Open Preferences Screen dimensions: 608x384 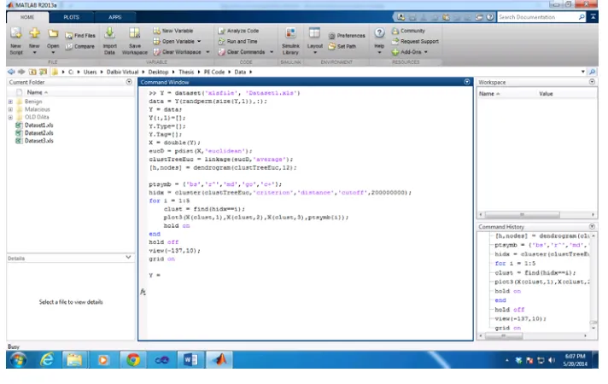point(347,35)
